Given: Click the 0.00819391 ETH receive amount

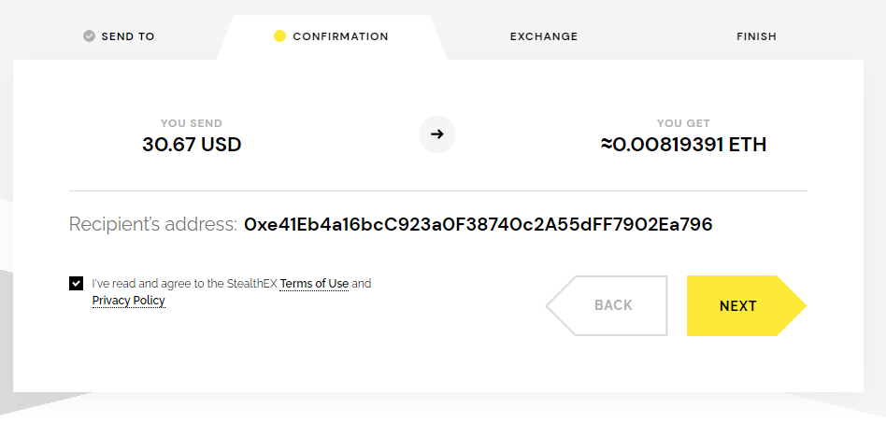Looking at the screenshot, I should 684,145.
